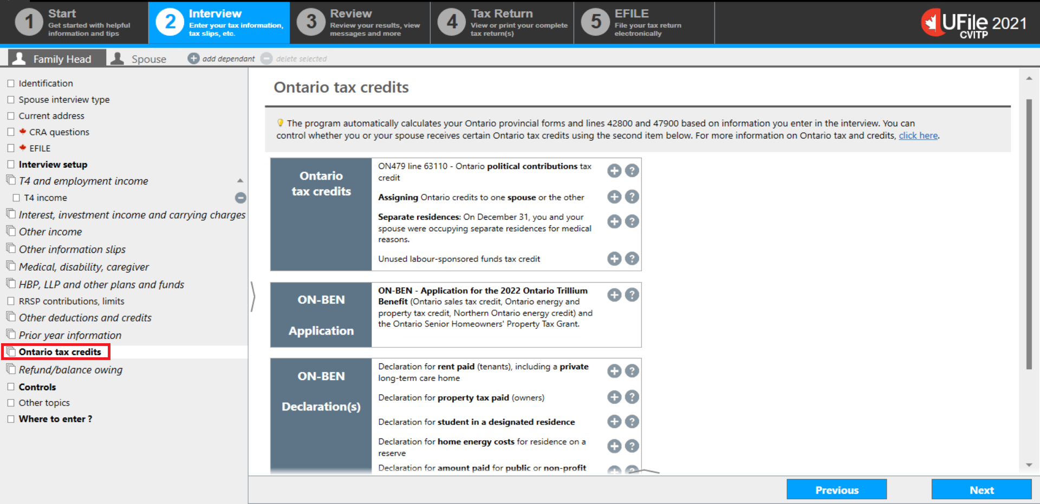Go to step 2 Interview
Viewport: 1040px width, 504px height.
coord(219,23)
